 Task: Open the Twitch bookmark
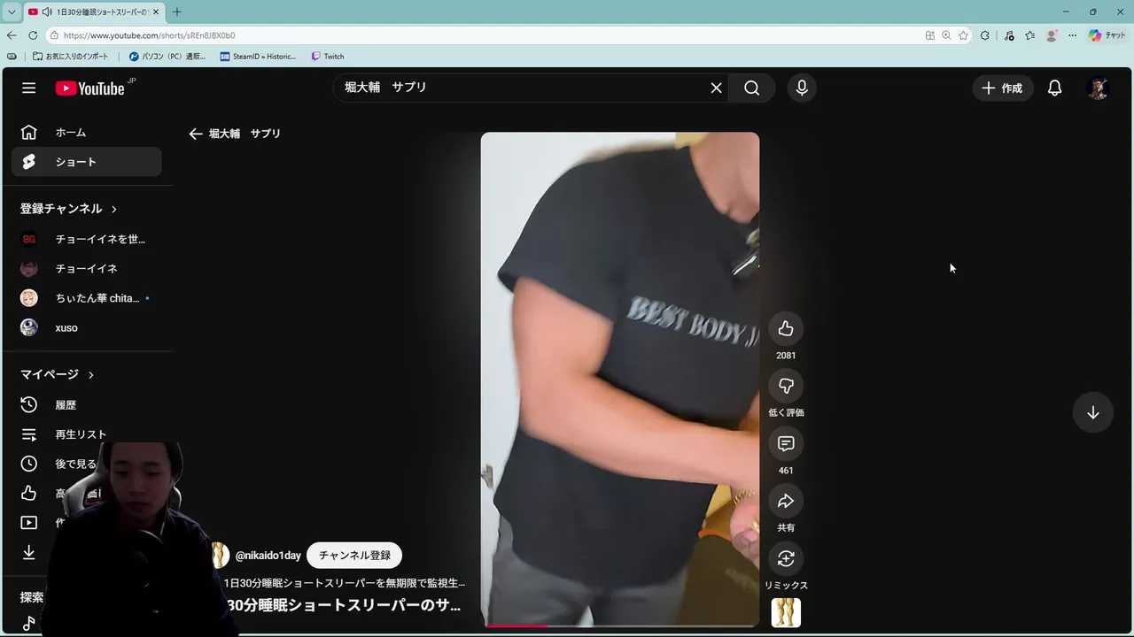[x=328, y=57]
